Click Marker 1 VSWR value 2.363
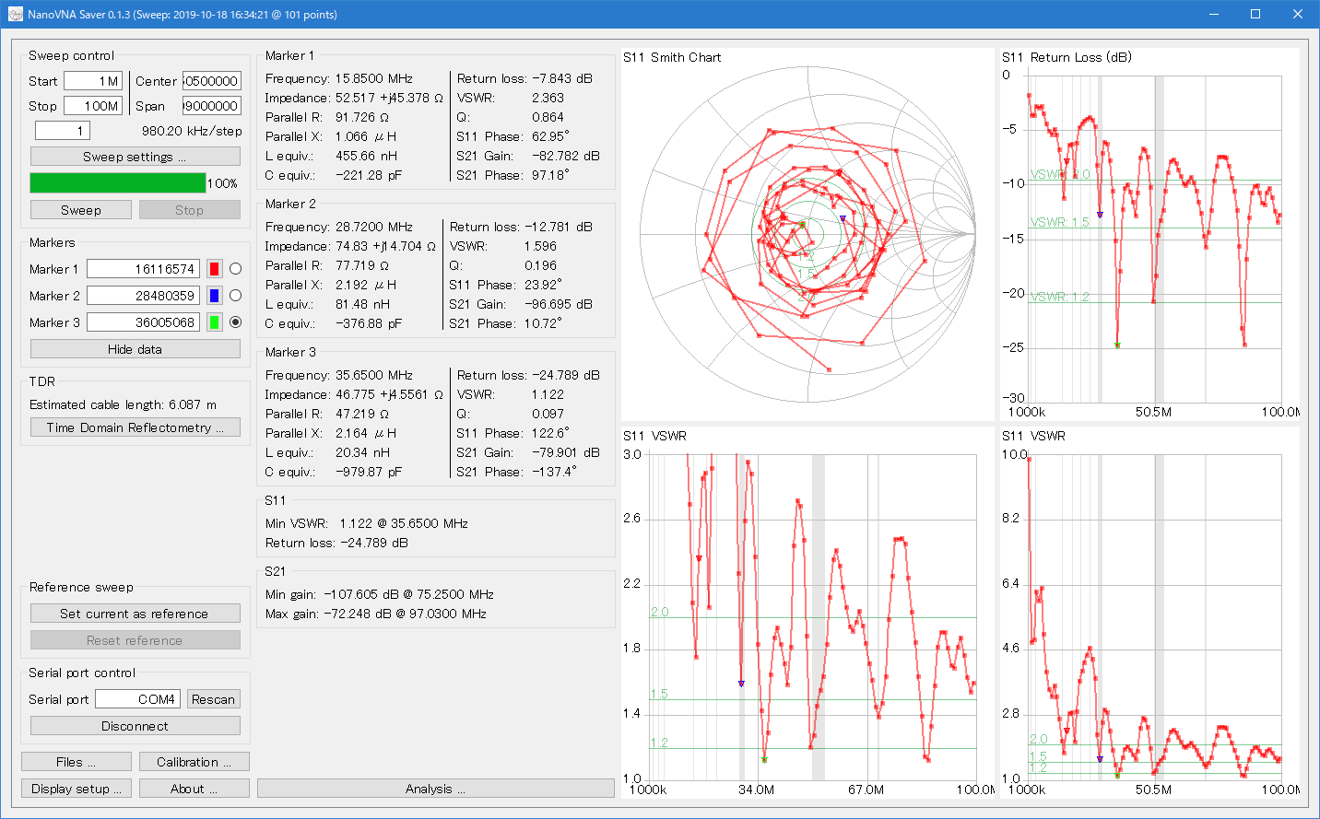This screenshot has height=819, width=1320. pyautogui.click(x=548, y=98)
